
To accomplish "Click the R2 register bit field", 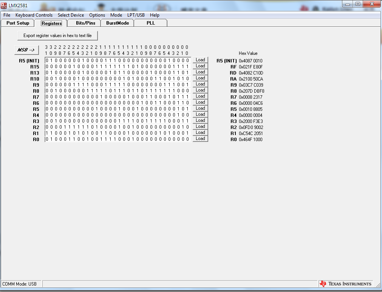I will pos(118,127).
